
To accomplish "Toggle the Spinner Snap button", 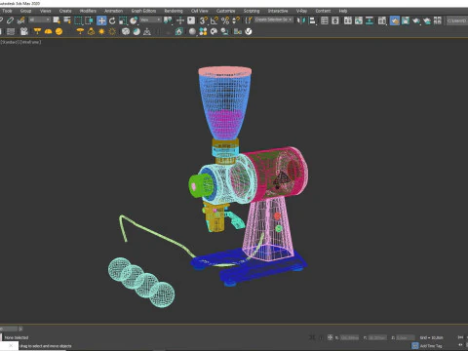I will coord(236,20).
